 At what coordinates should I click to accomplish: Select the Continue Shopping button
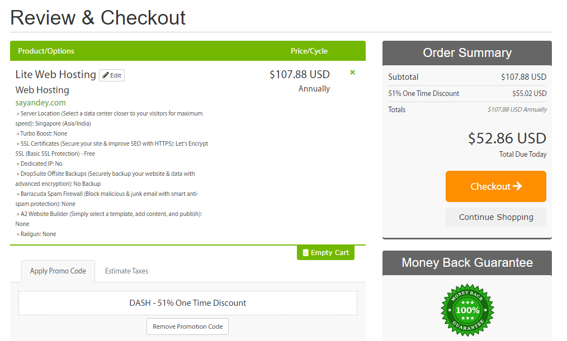[496, 217]
